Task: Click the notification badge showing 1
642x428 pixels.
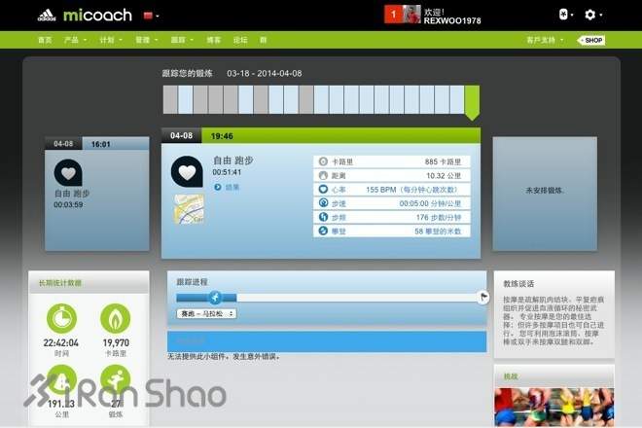Action: 392,15
